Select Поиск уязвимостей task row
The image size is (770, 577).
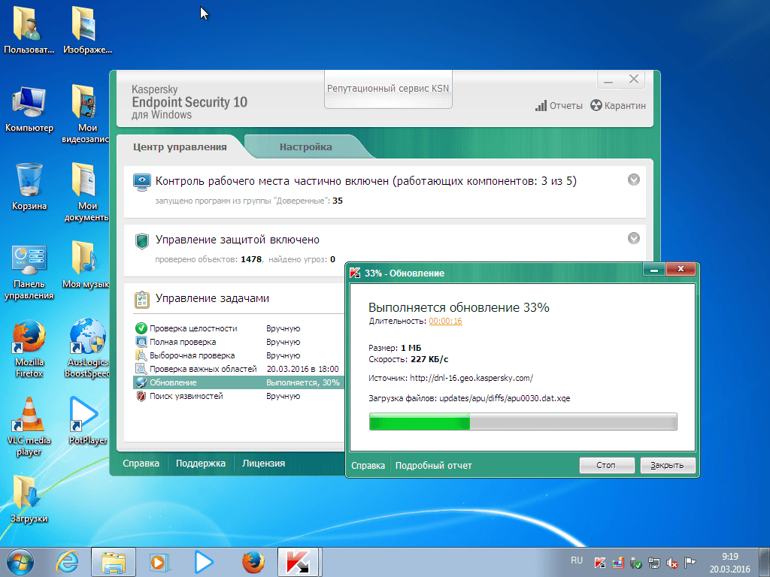click(238, 396)
